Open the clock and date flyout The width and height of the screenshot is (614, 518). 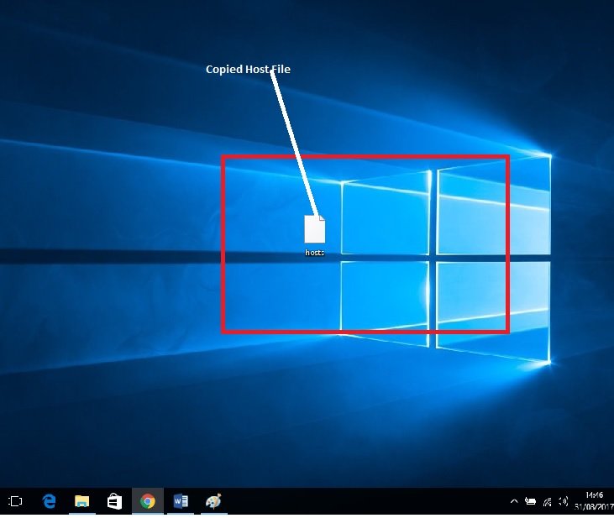point(594,501)
